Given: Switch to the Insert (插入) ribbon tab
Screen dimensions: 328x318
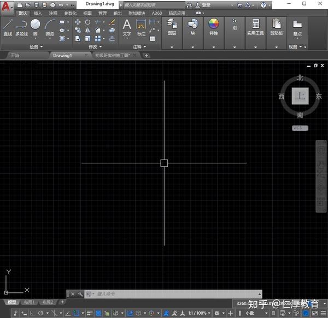Looking at the screenshot, I should pyautogui.click(x=38, y=13).
